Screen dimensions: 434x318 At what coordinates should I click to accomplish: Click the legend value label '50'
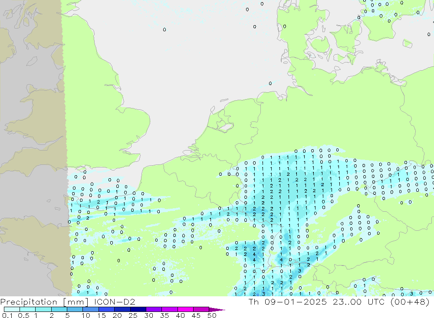pyautogui.click(x=212, y=315)
